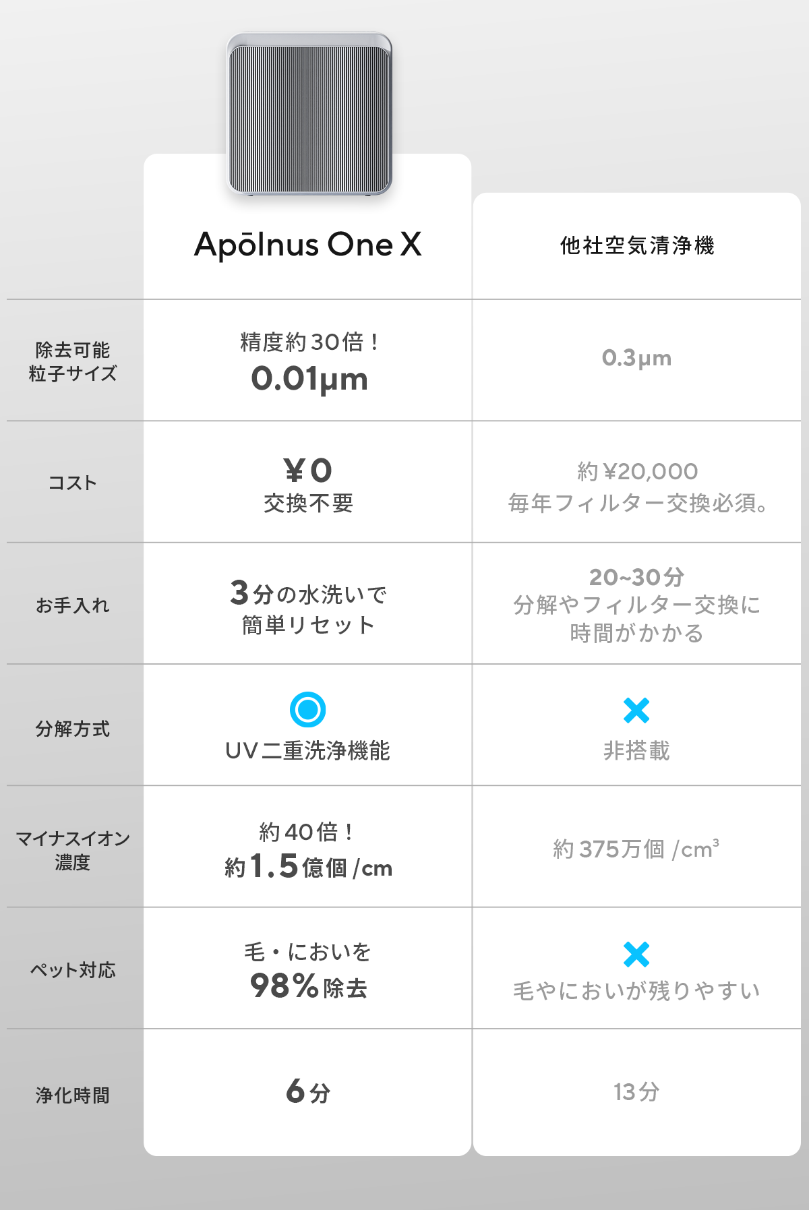Click the UV二重洗浄機能 text

coord(307,750)
